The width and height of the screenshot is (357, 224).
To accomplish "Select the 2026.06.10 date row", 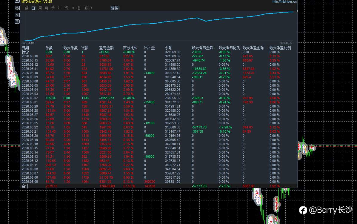I will (30, 73).
